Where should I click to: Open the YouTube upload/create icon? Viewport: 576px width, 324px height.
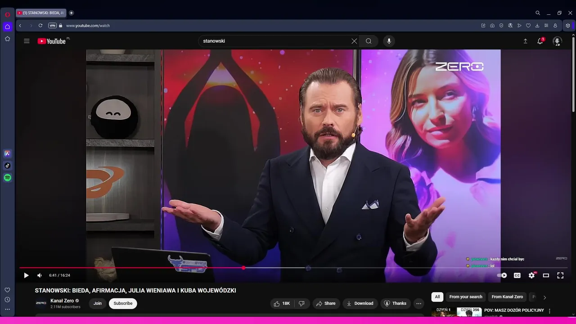525,41
